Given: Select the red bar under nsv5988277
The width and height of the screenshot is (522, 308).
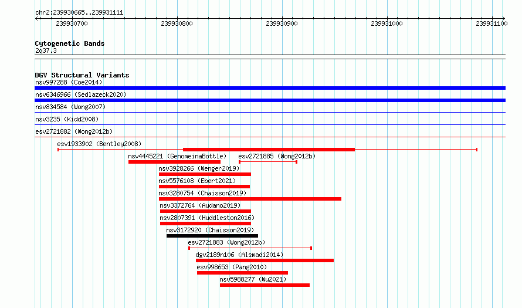Looking at the screenshot, I should click(265, 285).
